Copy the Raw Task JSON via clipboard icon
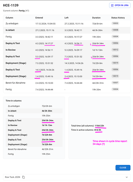Viewport: 133px width, 182px height. 24,177
